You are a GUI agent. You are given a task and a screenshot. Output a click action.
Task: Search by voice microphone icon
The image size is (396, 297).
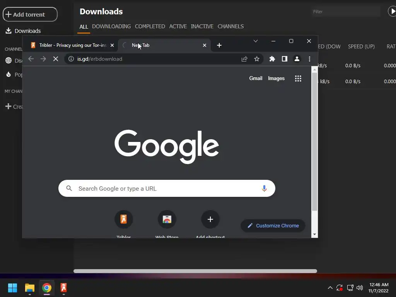click(264, 188)
